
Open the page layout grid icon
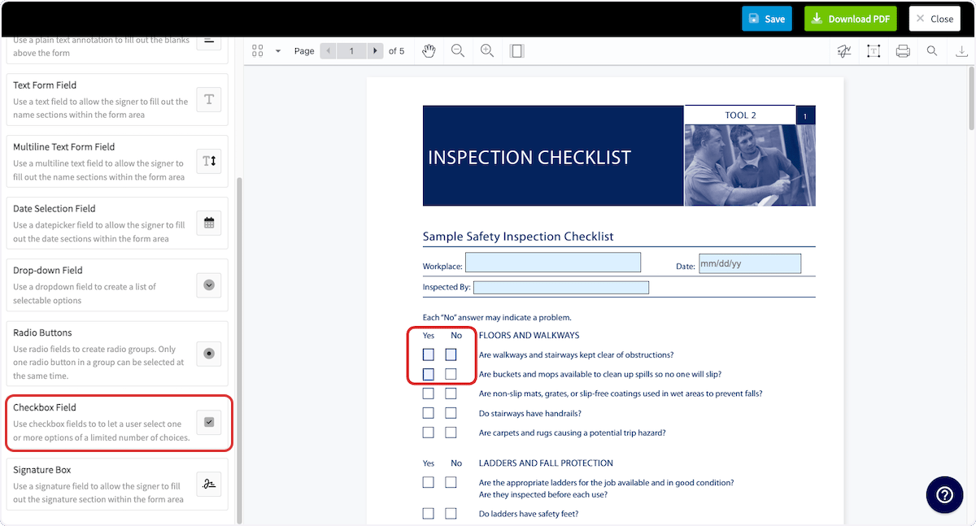click(258, 51)
